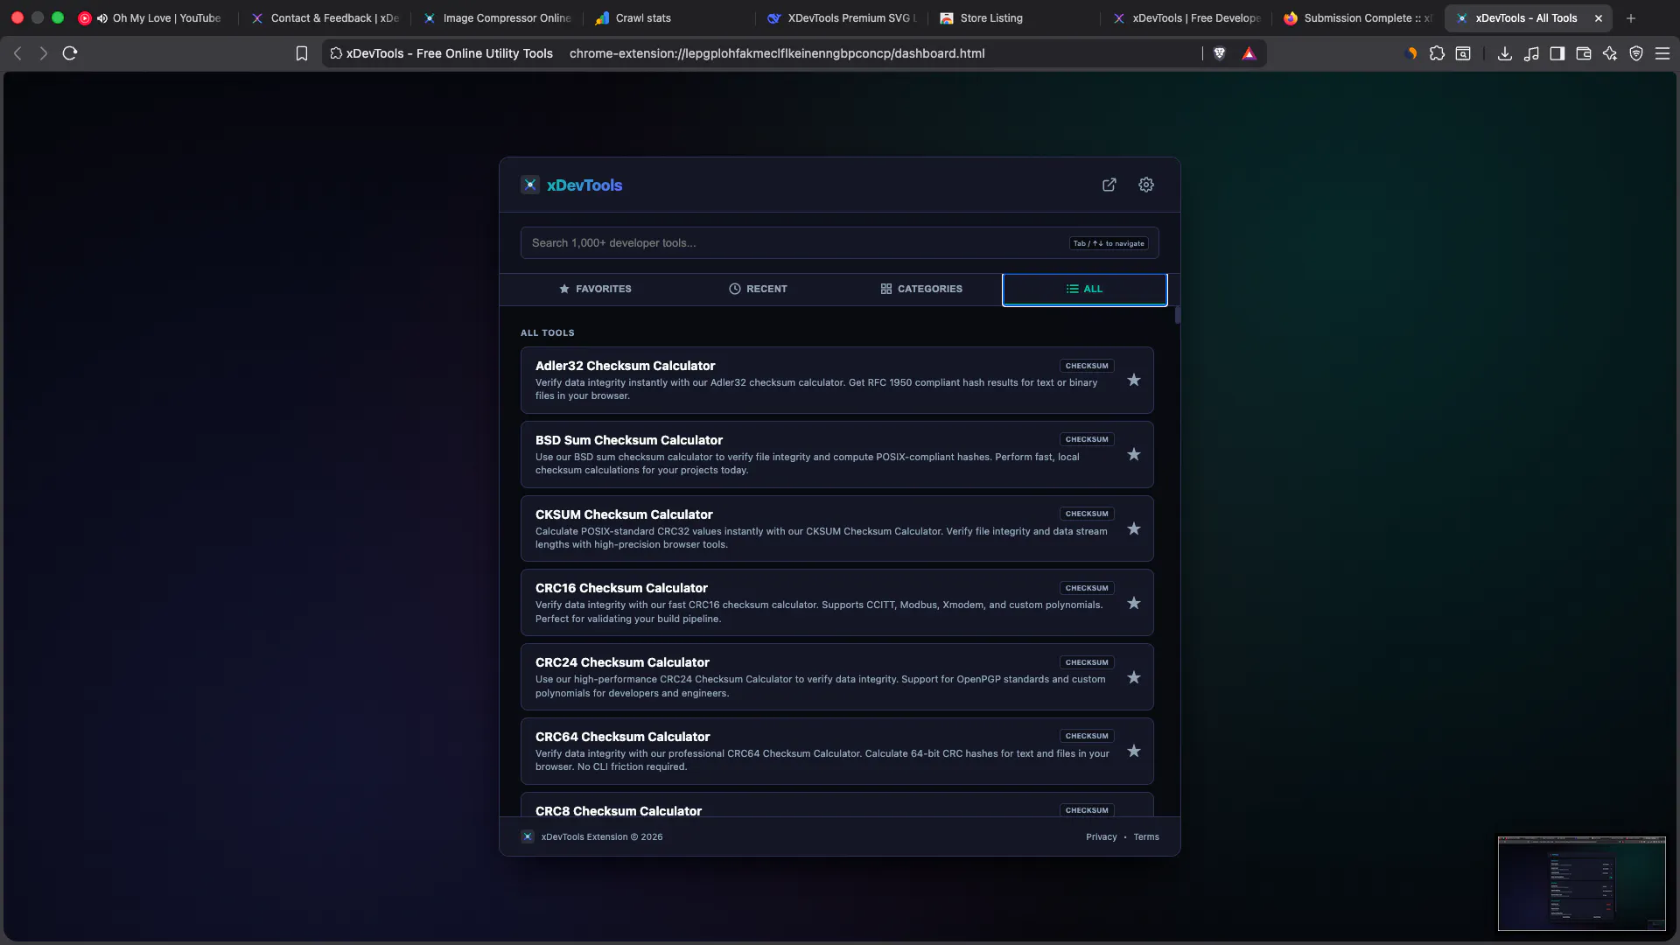Mute the YouTube tab audio icon
The width and height of the screenshot is (1680, 945).
pyautogui.click(x=102, y=17)
